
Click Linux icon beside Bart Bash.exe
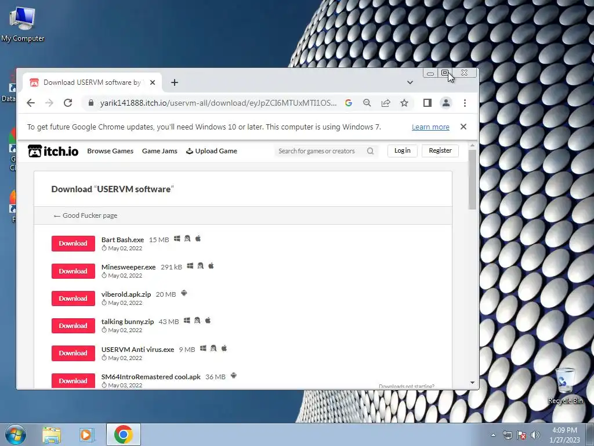(187, 239)
